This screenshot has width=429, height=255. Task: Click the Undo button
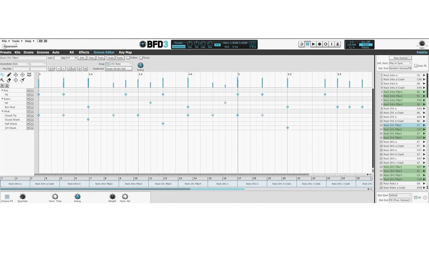pyautogui.click(x=111, y=58)
